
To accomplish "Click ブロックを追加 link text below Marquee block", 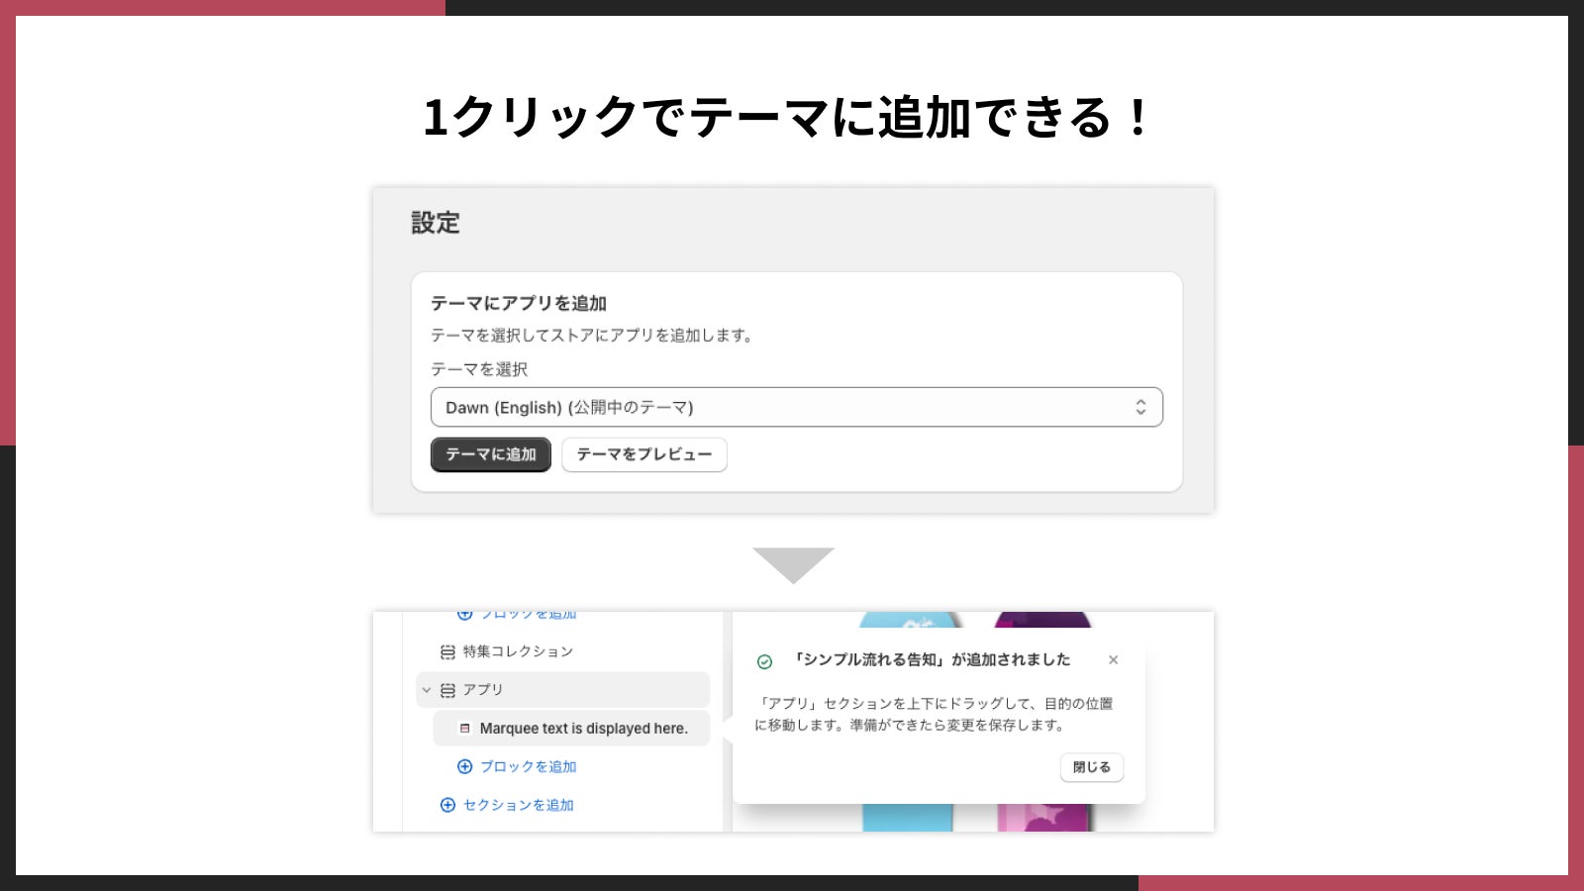I will pos(528,766).
